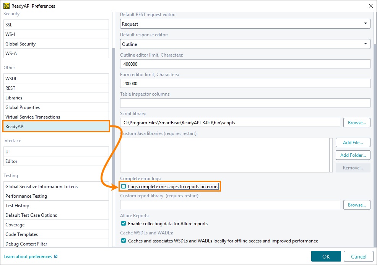Open the REST preferences section
377x265 pixels.
56,88
